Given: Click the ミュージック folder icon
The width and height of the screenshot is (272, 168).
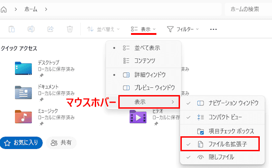Looking at the screenshot, I should tap(23, 117).
